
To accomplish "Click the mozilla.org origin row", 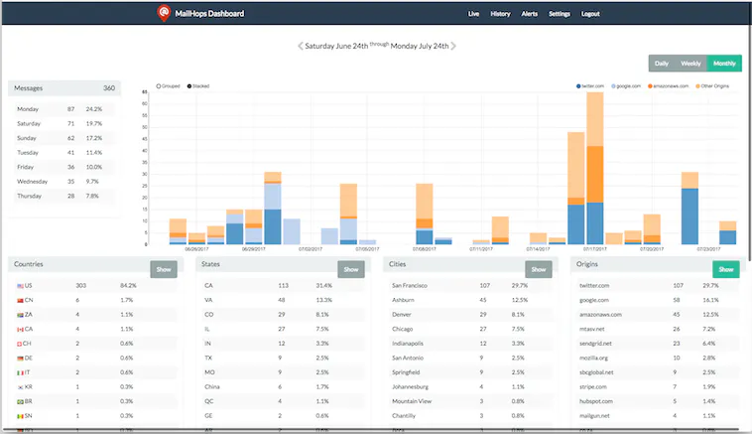I will click(x=658, y=359).
